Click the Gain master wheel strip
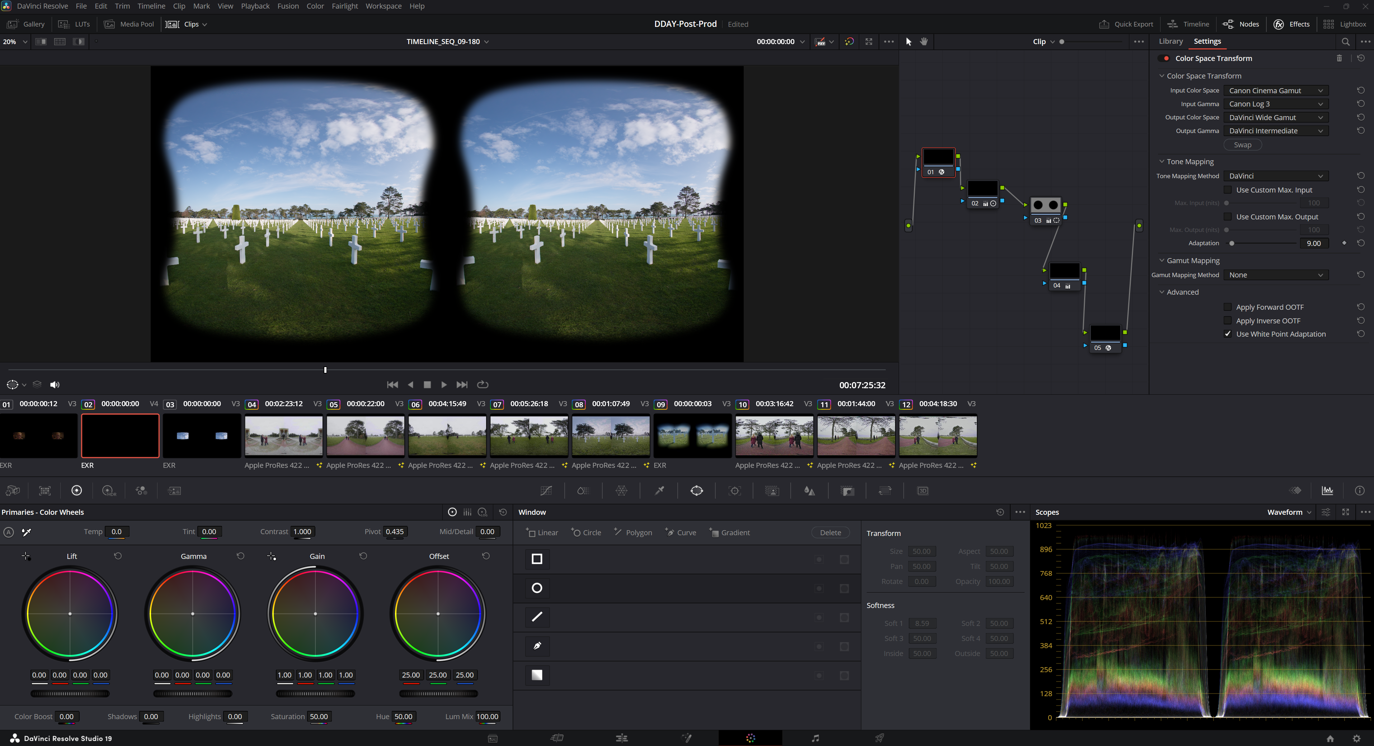Viewport: 1374px width, 746px height. click(x=315, y=694)
